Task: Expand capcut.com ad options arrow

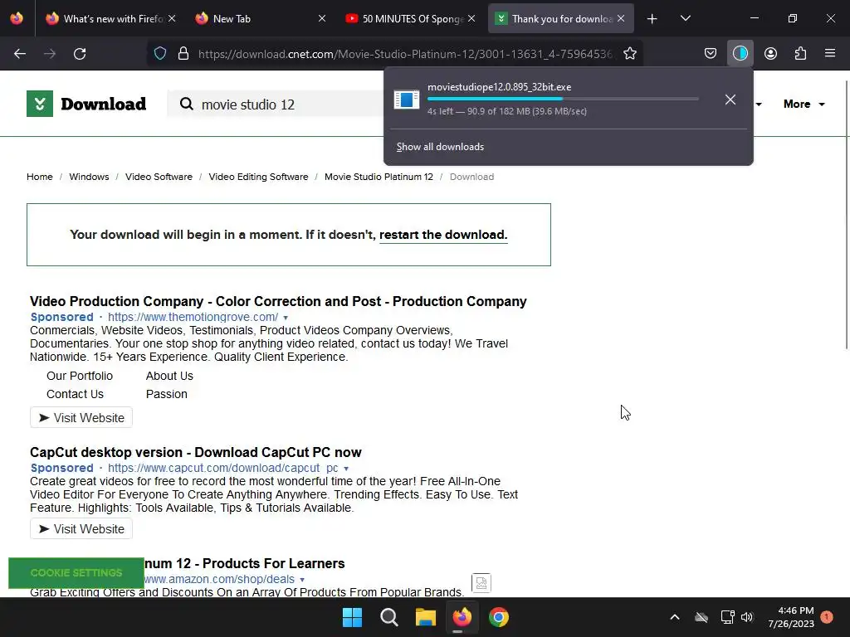Action: point(346,469)
